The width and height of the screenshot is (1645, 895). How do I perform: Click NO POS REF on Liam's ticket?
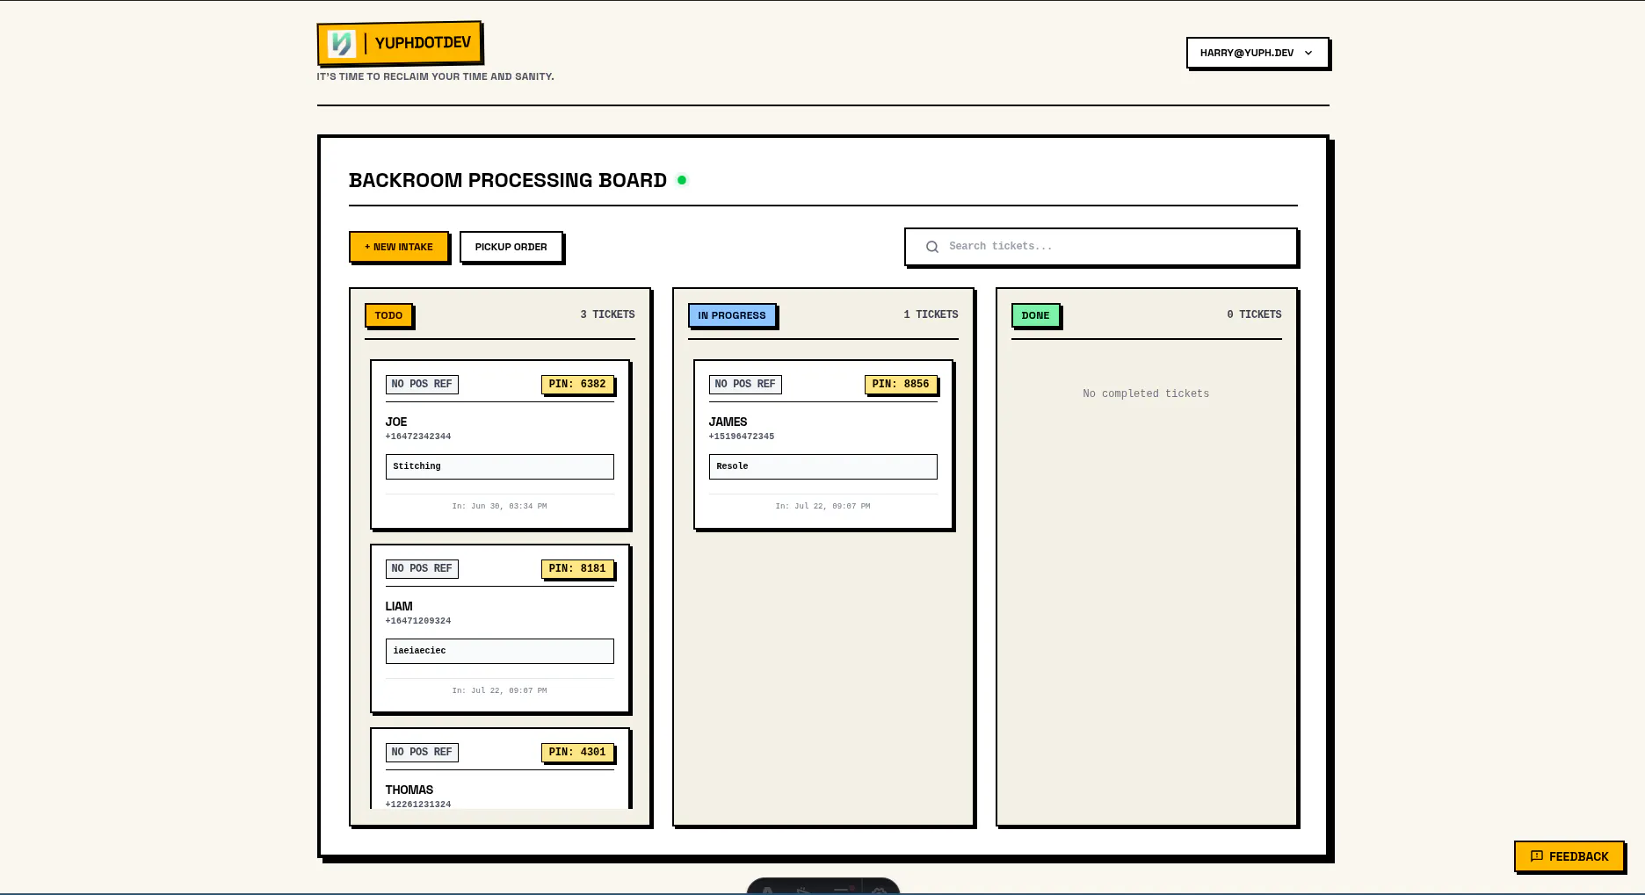tap(422, 568)
